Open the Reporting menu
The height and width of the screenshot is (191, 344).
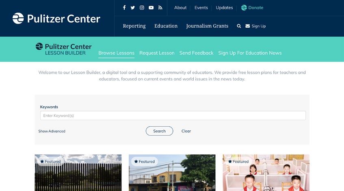pyautogui.click(x=134, y=26)
